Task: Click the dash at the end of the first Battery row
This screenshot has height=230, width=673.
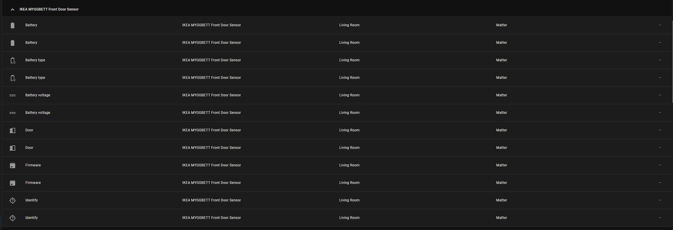Action: pos(660,25)
